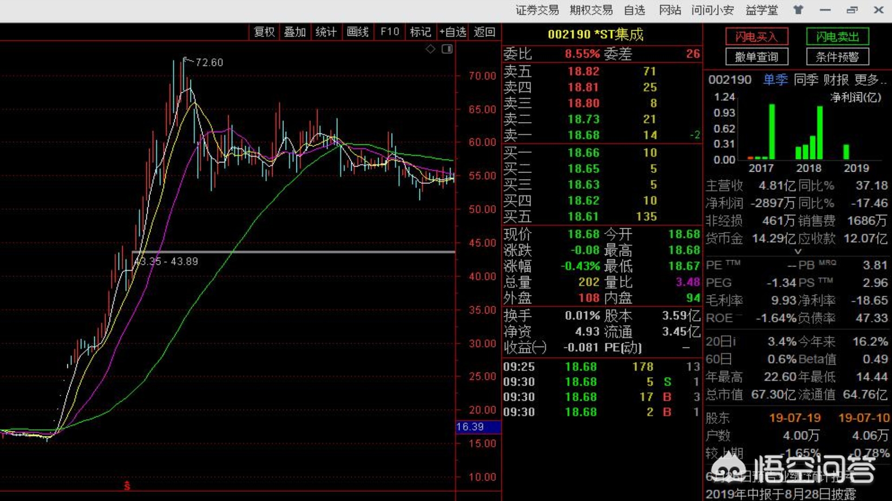The height and width of the screenshot is (501, 892).
Task: Click the tallest 2018 profit bar
Action: pyautogui.click(x=820, y=133)
